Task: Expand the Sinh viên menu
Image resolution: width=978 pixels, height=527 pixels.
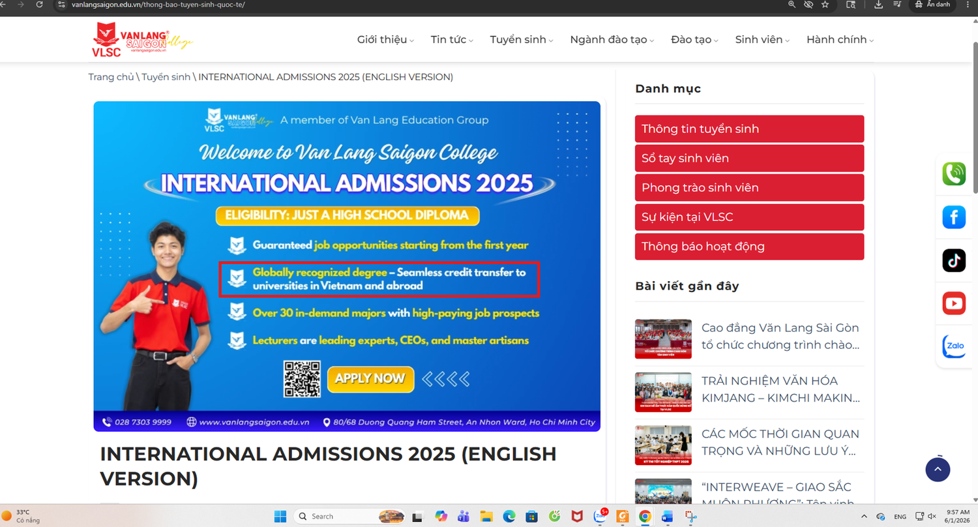Action: coord(762,40)
